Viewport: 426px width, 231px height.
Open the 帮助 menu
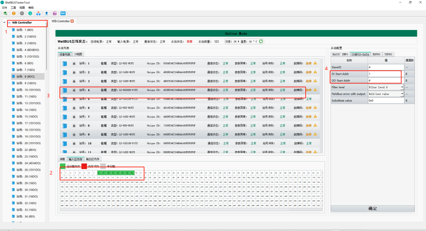(31, 8)
